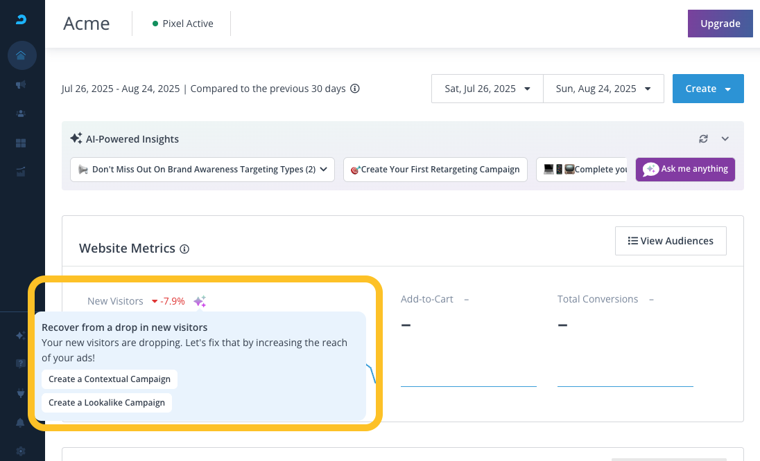This screenshot has height=461, width=760.
Task: Open reports via the chart sidebar icon
Action: 21,172
